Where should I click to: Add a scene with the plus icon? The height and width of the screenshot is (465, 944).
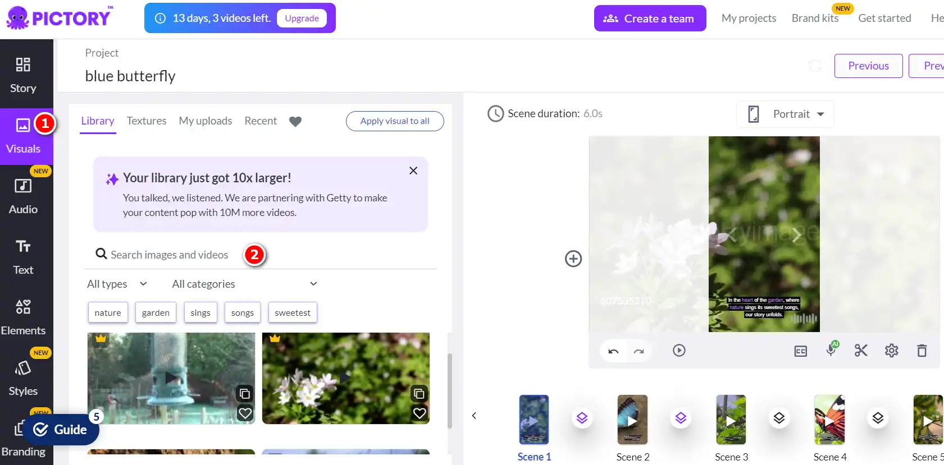pyautogui.click(x=573, y=259)
